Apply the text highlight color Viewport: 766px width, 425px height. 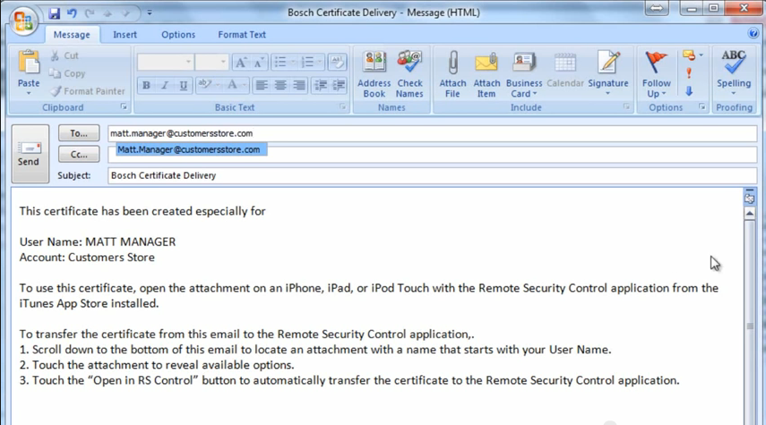tap(204, 85)
